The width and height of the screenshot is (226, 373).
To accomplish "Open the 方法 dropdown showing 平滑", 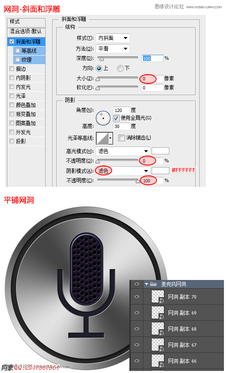I will point(113,49).
